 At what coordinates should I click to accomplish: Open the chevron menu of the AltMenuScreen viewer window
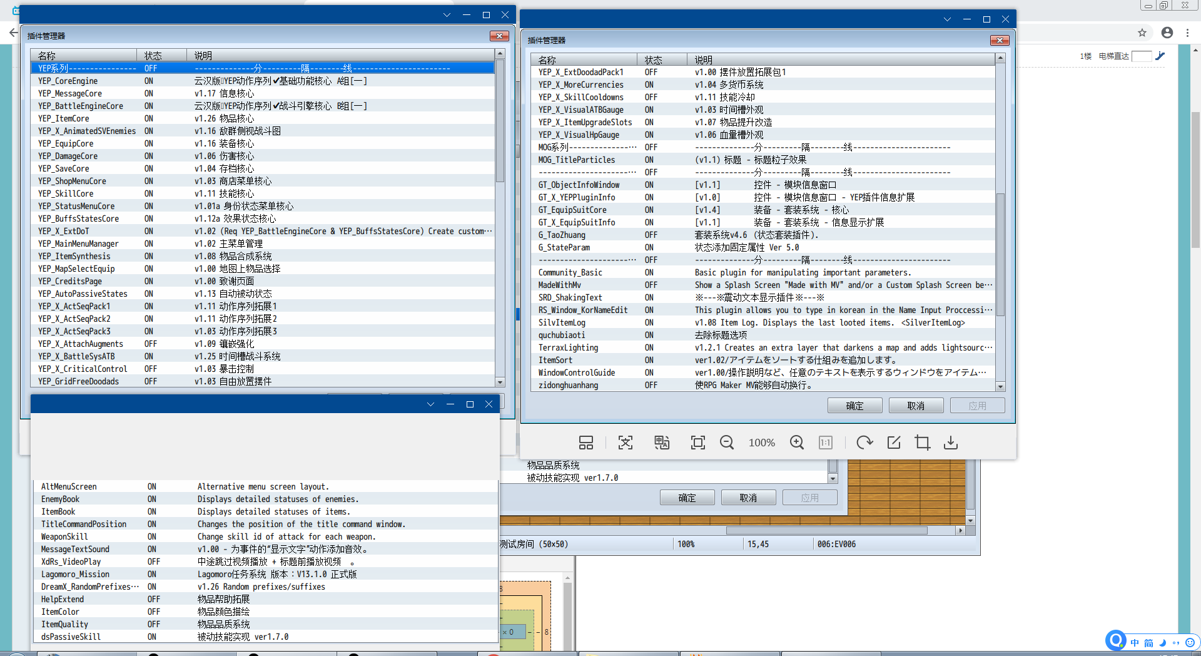pos(430,404)
